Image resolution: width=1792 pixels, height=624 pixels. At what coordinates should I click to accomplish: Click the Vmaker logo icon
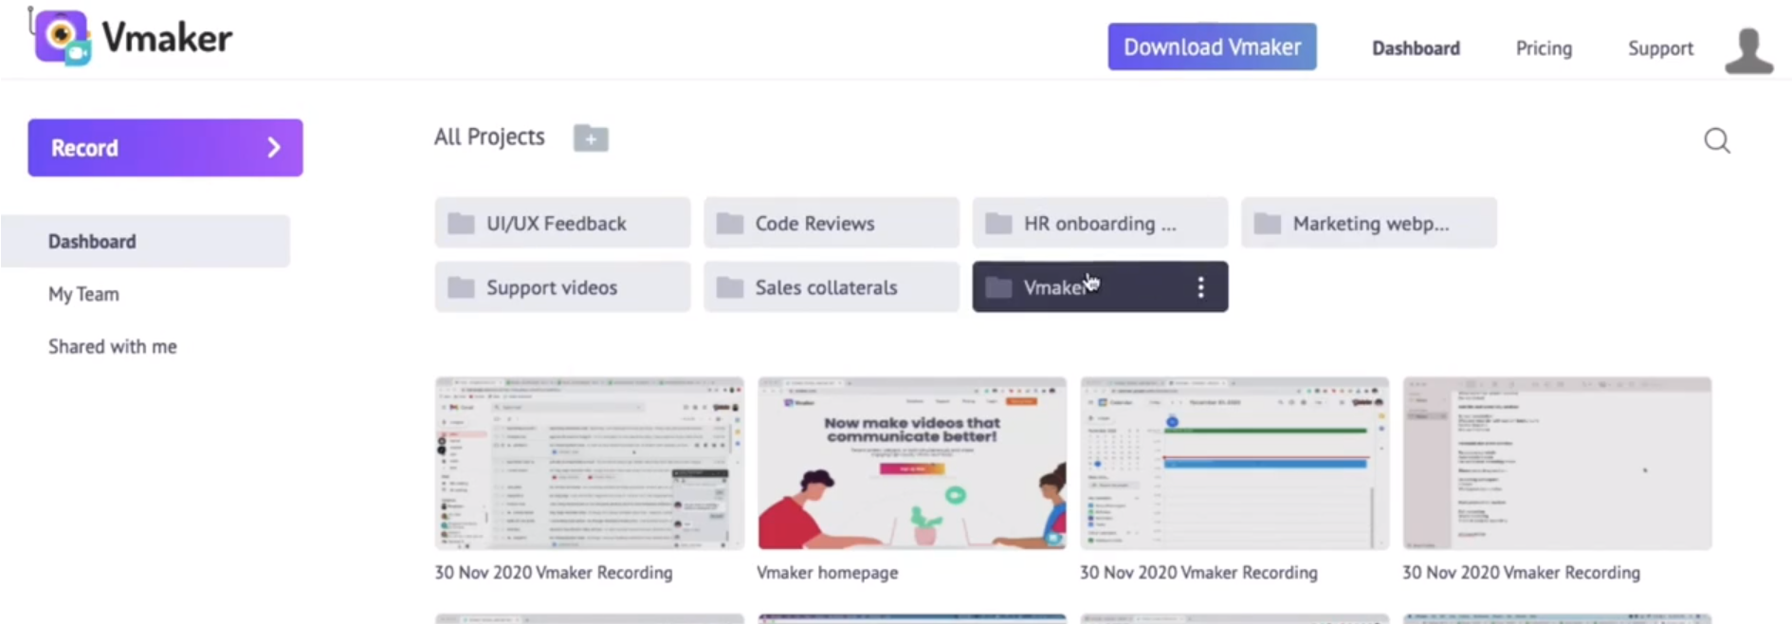61,37
